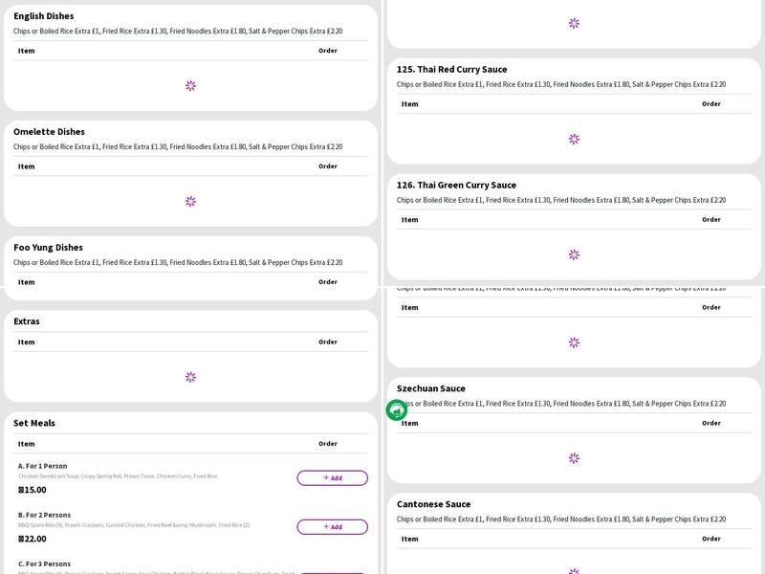Click the Szechuan Sauce loading spinner
Screen dimensions: 765x574
coord(574,458)
